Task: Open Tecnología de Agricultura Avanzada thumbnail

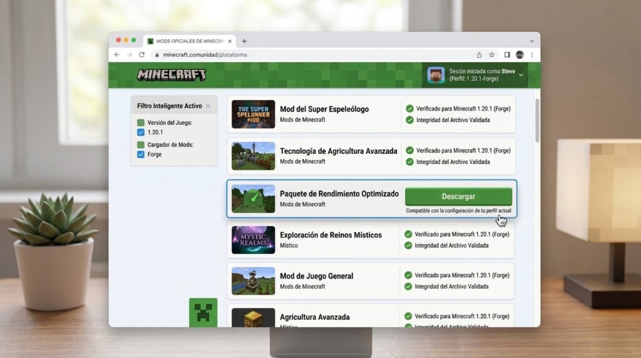Action: (x=253, y=156)
